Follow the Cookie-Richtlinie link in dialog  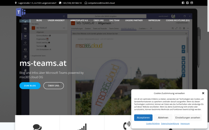click(x=153, y=123)
